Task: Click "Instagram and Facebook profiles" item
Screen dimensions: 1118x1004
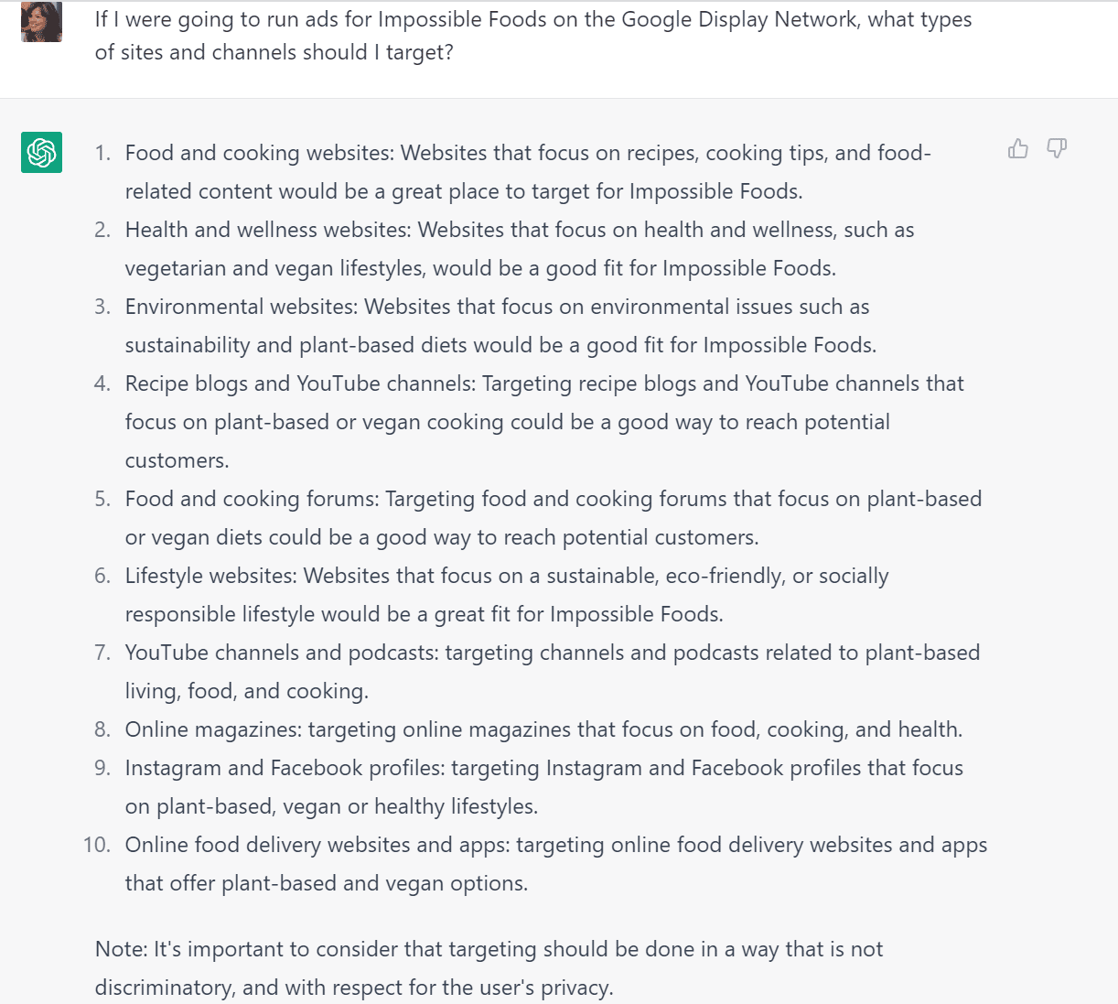Action: pos(543,787)
